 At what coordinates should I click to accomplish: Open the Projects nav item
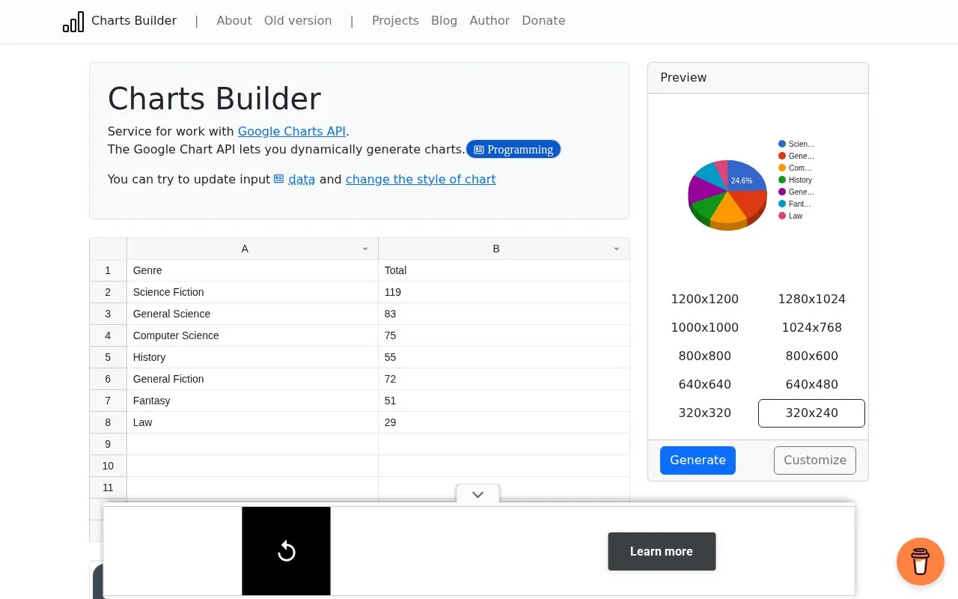click(x=395, y=21)
